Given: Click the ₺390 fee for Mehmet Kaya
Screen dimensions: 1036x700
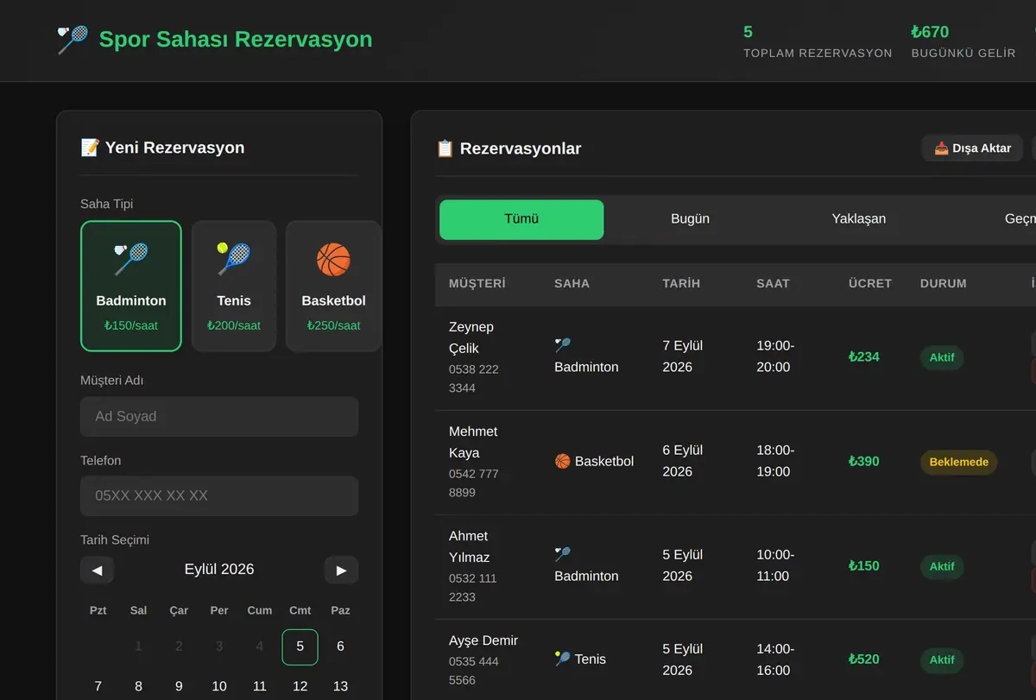Looking at the screenshot, I should point(863,462).
